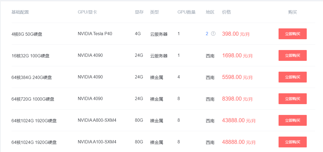Buy the 8398.00 元/月 8-GPU 4090 plan
Screen dimensions: 323x152
(292, 98)
